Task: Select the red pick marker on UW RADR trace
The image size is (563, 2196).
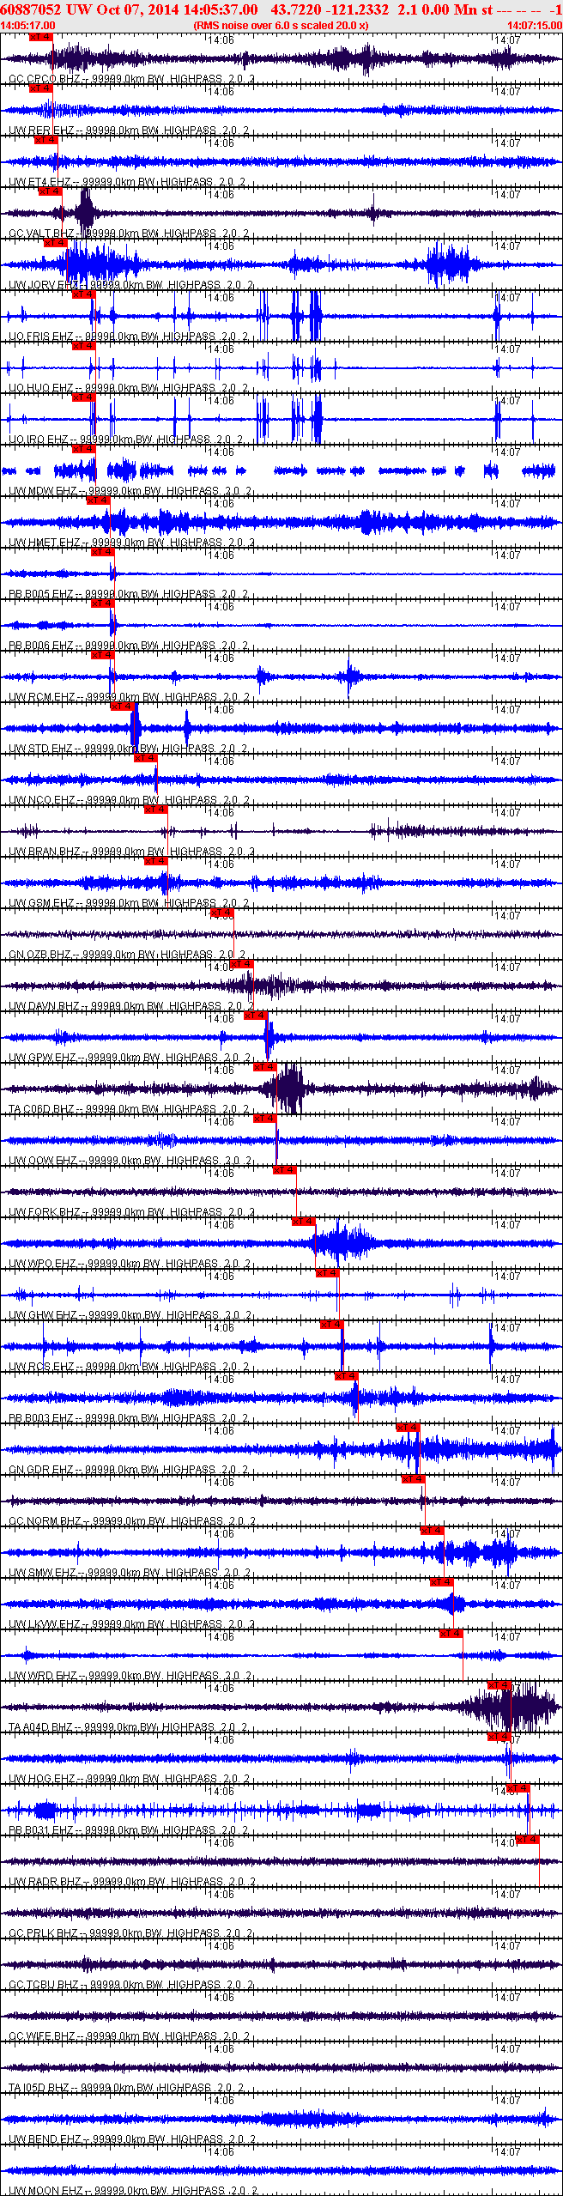Action: pos(527,1840)
